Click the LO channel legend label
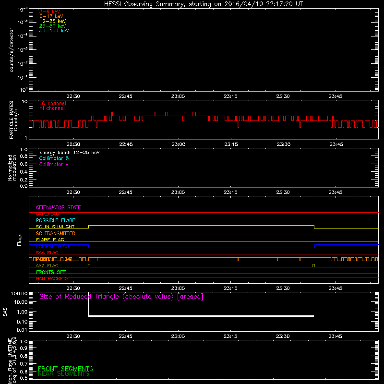This screenshot has width=384, height=384. [53, 103]
